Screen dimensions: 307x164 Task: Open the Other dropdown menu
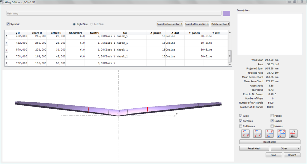tap(285, 148)
